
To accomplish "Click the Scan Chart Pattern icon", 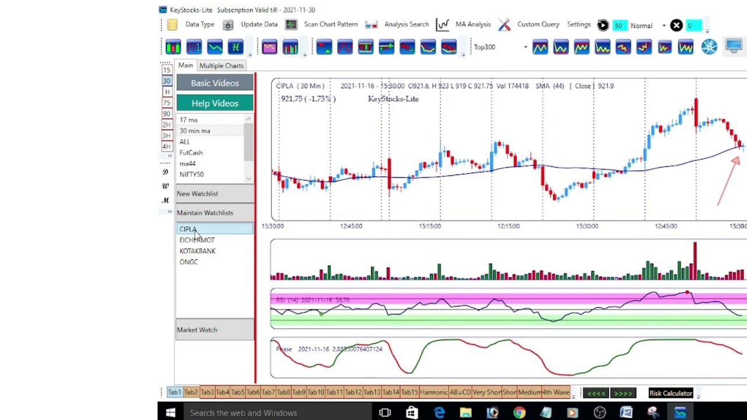I will pyautogui.click(x=291, y=24).
